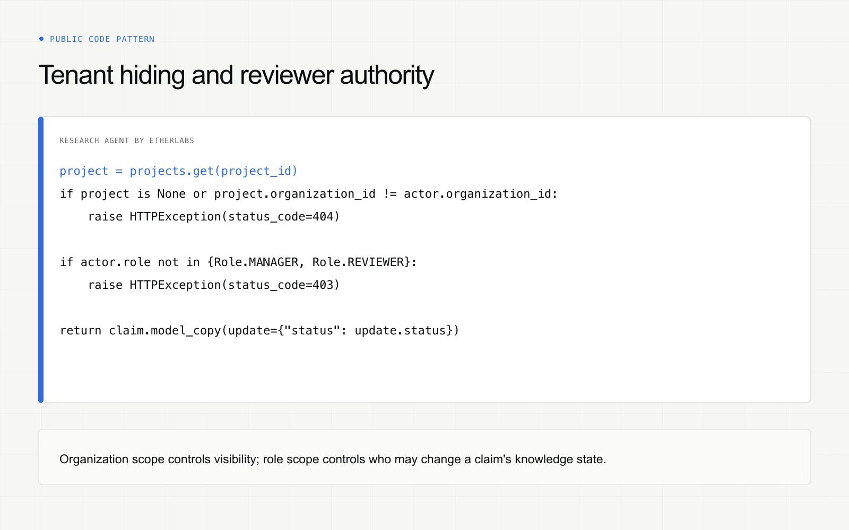This screenshot has height=530, width=849.
Task: Click the "PUBLIC CODE PATTERN" label
Action: [x=102, y=39]
